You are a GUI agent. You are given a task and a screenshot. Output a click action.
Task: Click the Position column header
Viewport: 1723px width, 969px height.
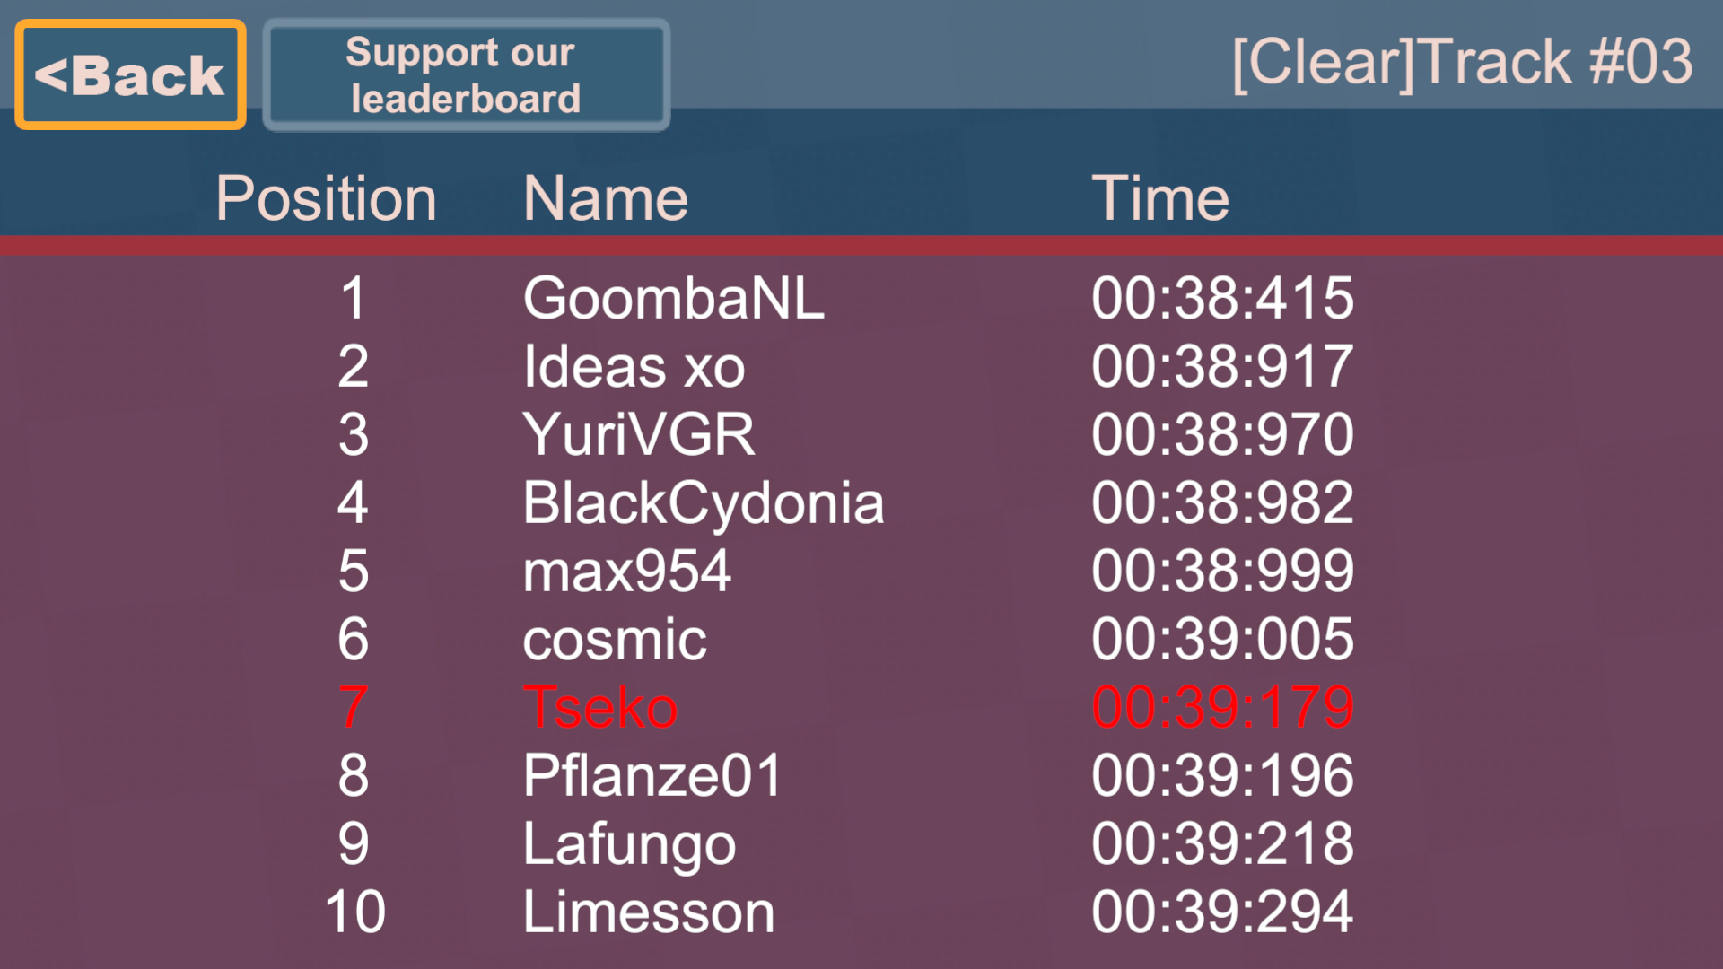(x=326, y=198)
